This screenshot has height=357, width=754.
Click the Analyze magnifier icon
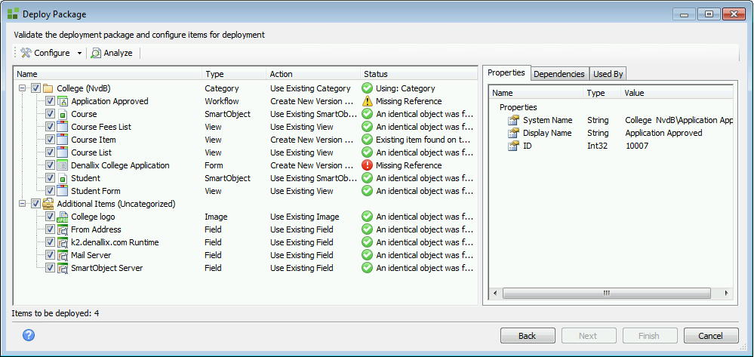click(96, 53)
